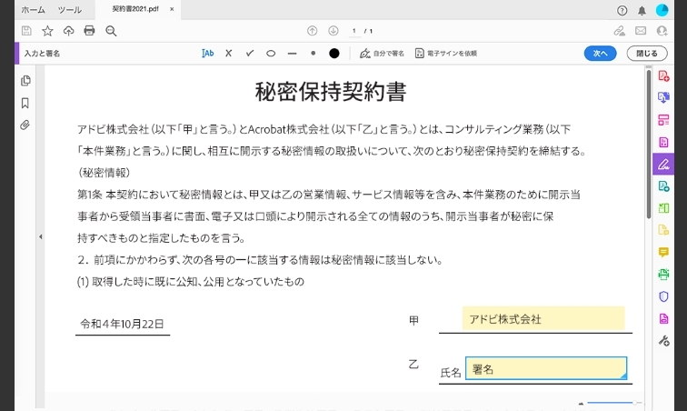
Task: Select the add text IAb tool
Action: coord(208,54)
